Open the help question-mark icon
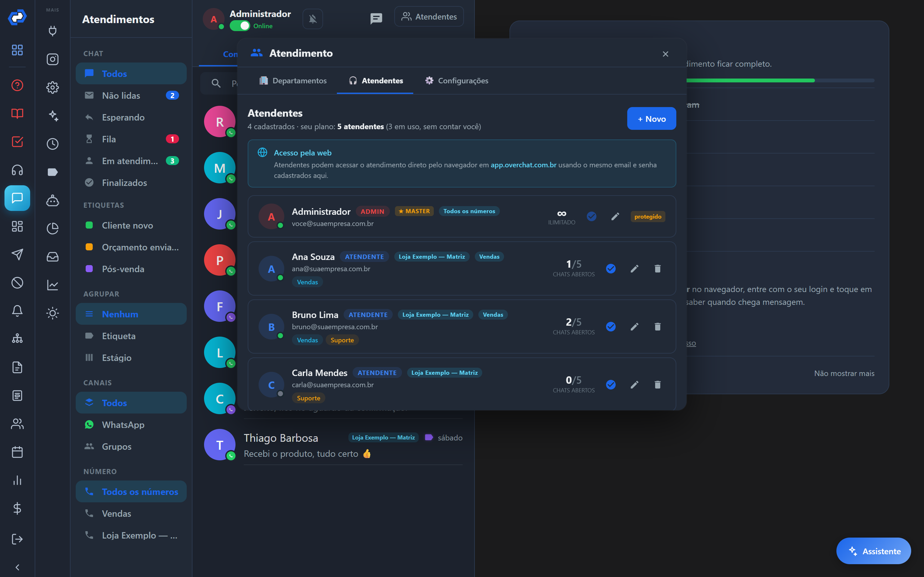Image resolution: width=924 pixels, height=577 pixels. pos(17,85)
